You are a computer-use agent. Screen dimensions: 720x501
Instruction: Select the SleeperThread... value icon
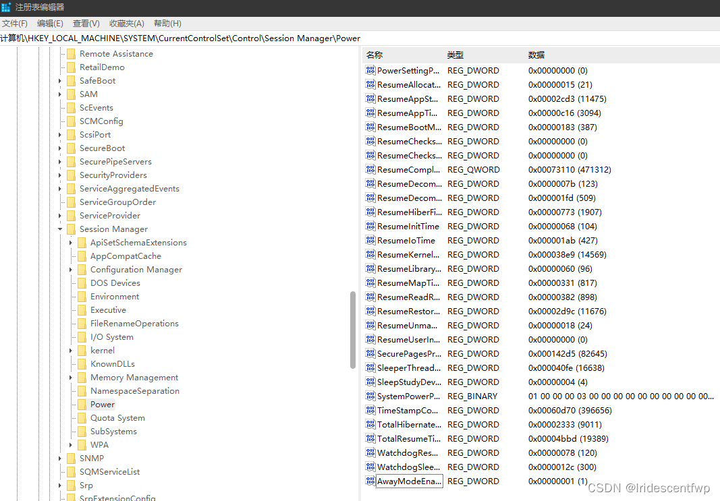[370, 368]
